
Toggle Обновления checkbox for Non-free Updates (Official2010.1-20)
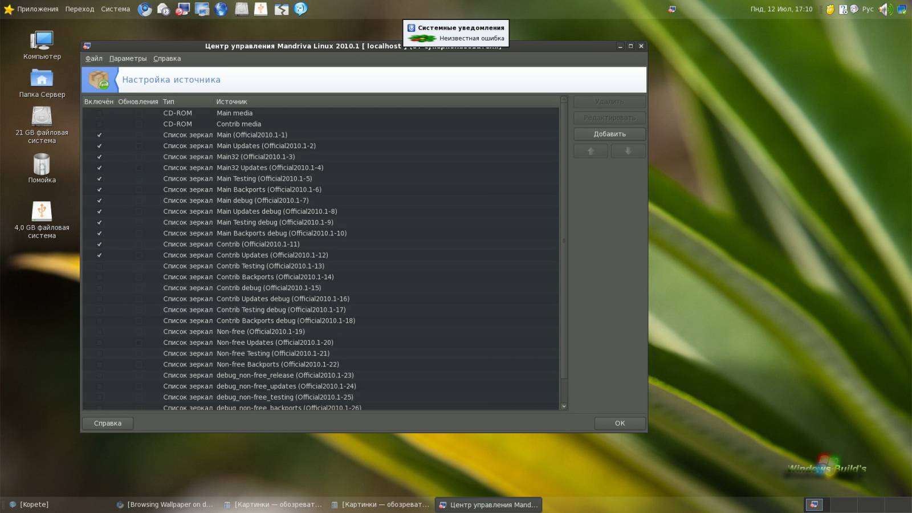pyautogui.click(x=139, y=343)
